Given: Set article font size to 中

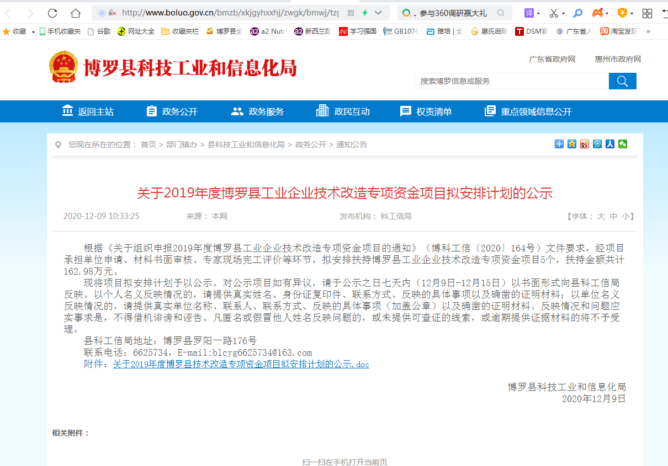Looking at the screenshot, I should click(x=613, y=216).
